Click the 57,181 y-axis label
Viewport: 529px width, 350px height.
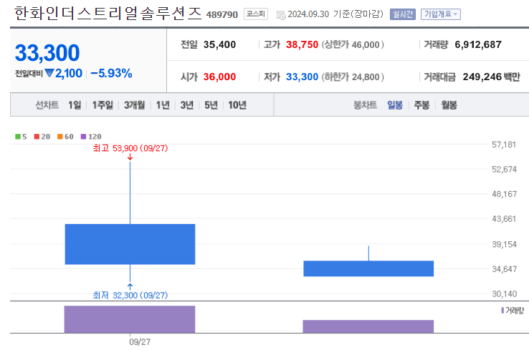click(504, 145)
